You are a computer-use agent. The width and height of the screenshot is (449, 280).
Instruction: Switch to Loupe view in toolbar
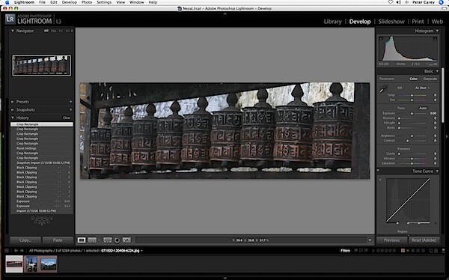click(82, 240)
